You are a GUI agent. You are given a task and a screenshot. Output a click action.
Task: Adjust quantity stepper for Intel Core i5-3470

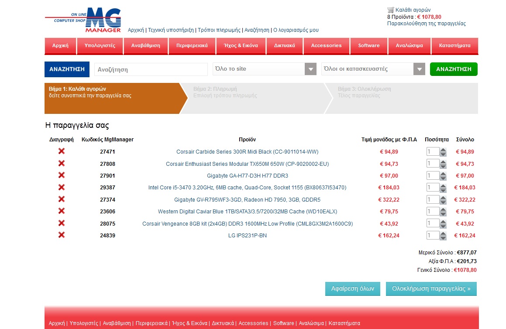443,188
